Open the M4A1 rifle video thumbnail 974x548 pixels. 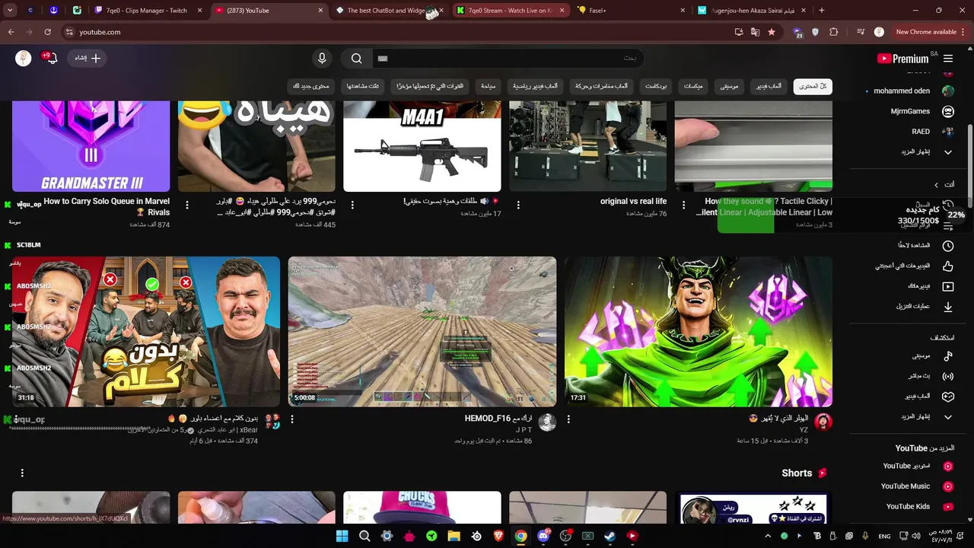tap(422, 146)
